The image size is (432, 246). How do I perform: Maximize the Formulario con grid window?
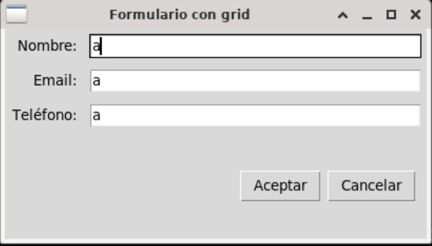(x=391, y=15)
